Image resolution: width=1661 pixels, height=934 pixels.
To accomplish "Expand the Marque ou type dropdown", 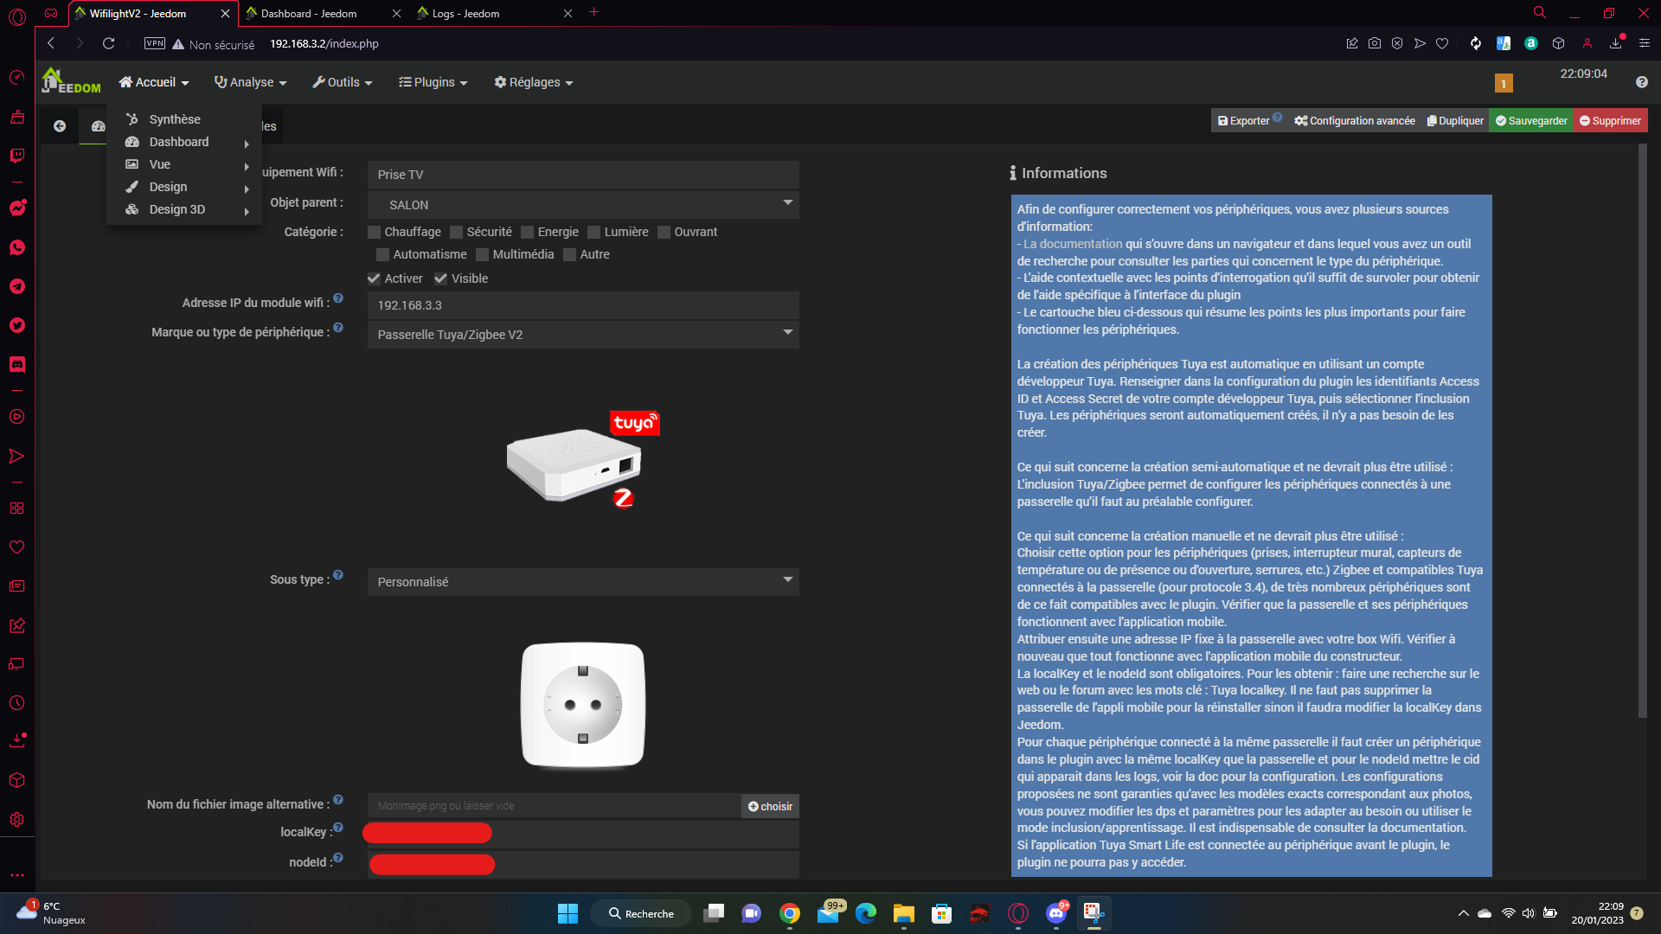I will point(582,335).
